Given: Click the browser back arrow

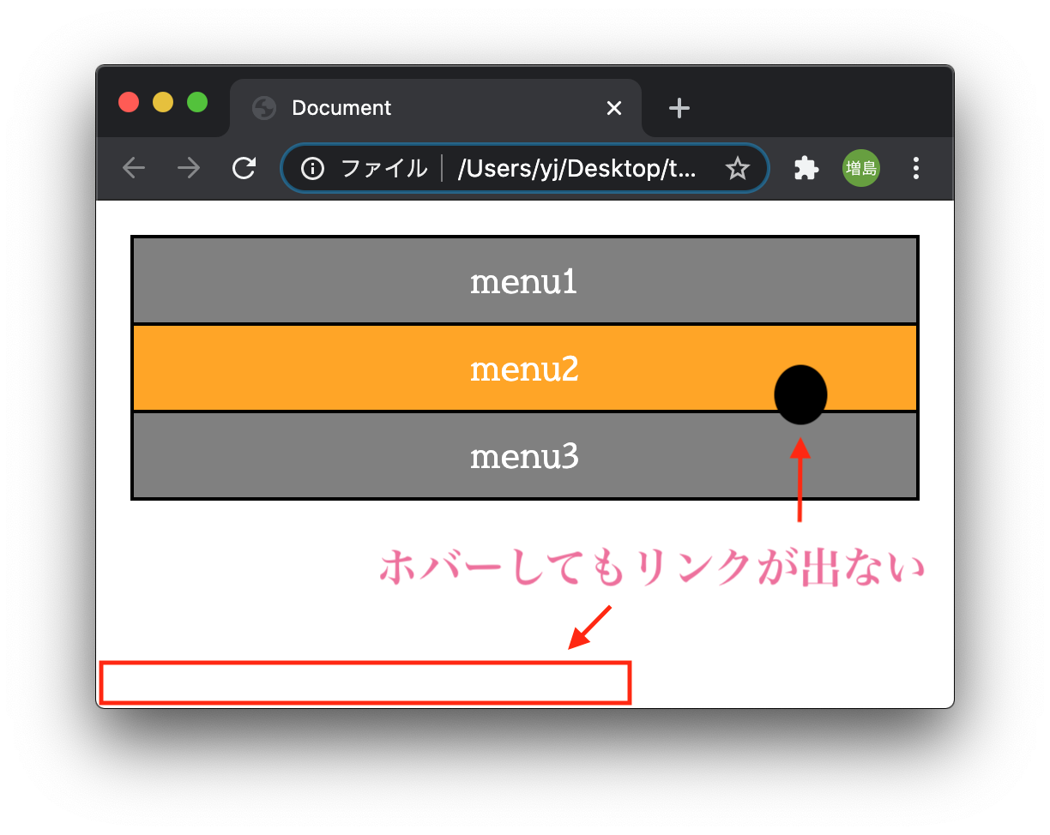Looking at the screenshot, I should [134, 168].
